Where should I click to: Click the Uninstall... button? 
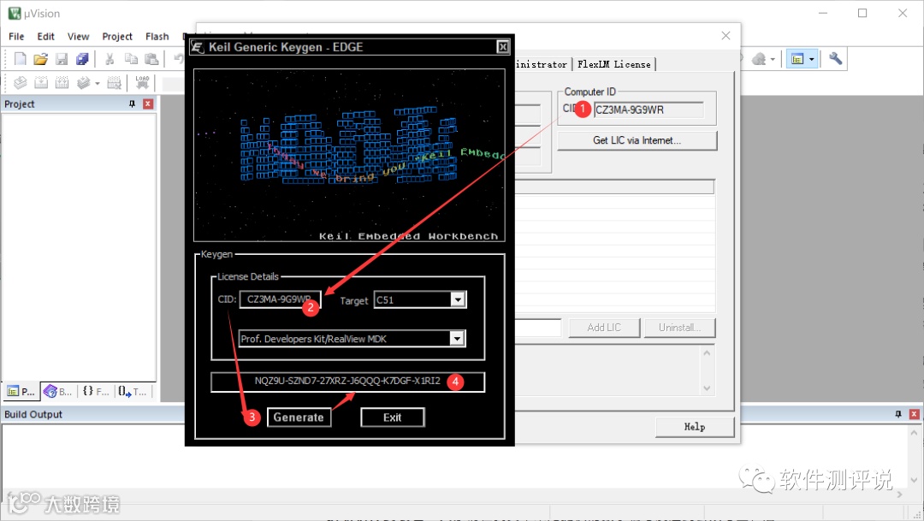click(x=679, y=328)
